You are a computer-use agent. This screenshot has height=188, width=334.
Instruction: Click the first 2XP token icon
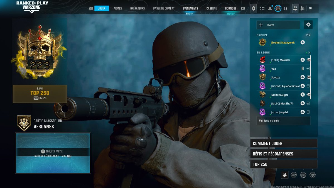(294, 175)
